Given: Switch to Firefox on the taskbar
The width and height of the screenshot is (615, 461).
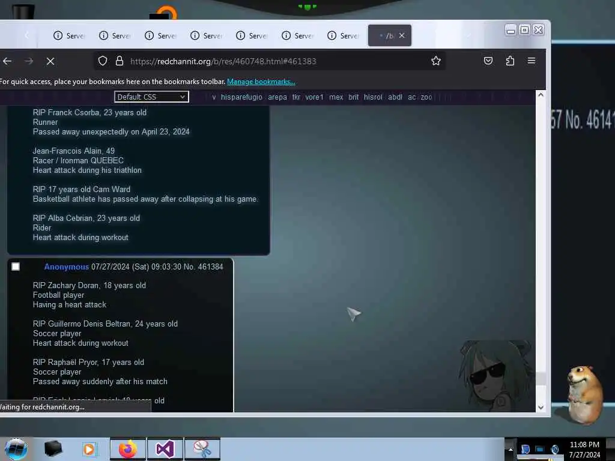Looking at the screenshot, I should point(128,449).
